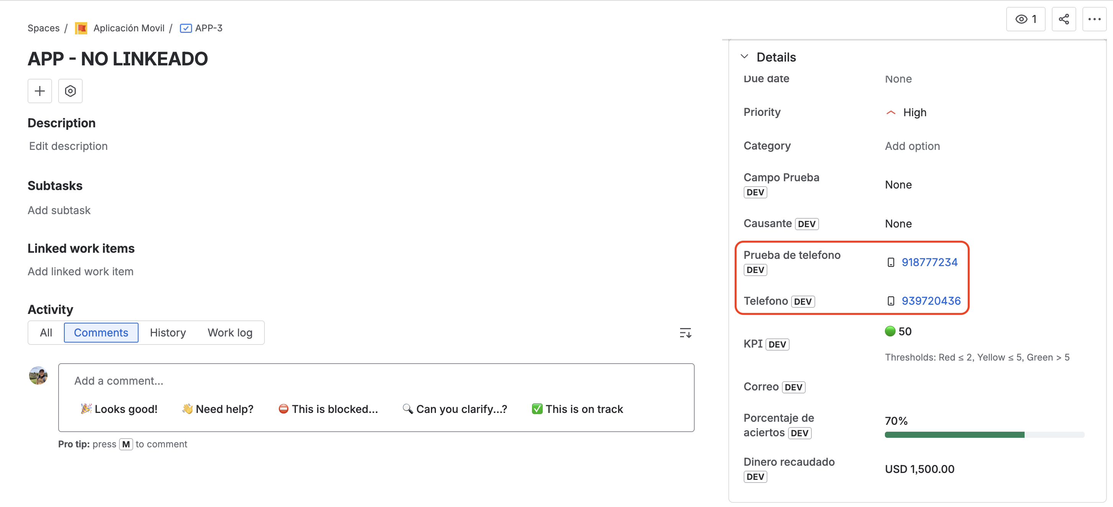Open the Category Add option field
The height and width of the screenshot is (507, 1113).
tap(912, 146)
